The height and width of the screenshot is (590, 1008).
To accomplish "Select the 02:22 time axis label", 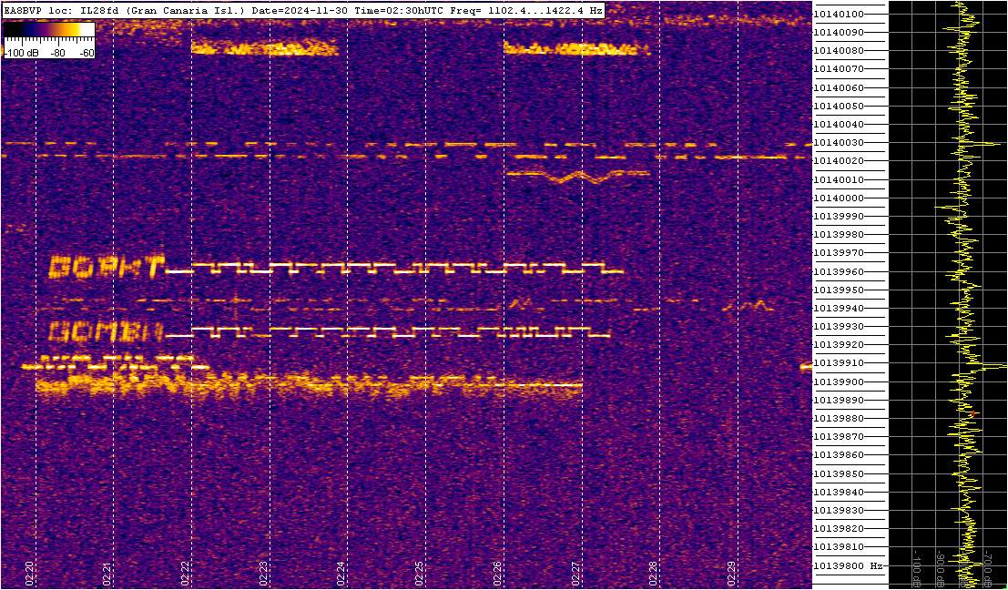I will click(x=186, y=572).
